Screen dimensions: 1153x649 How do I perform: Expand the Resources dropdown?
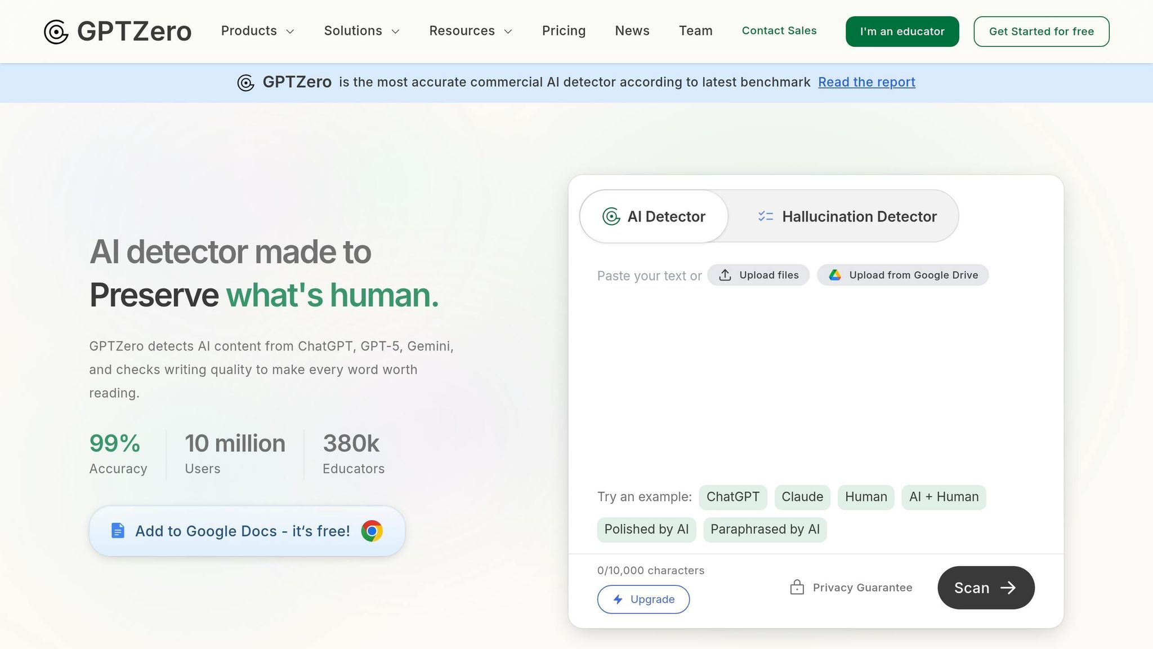[x=470, y=31]
